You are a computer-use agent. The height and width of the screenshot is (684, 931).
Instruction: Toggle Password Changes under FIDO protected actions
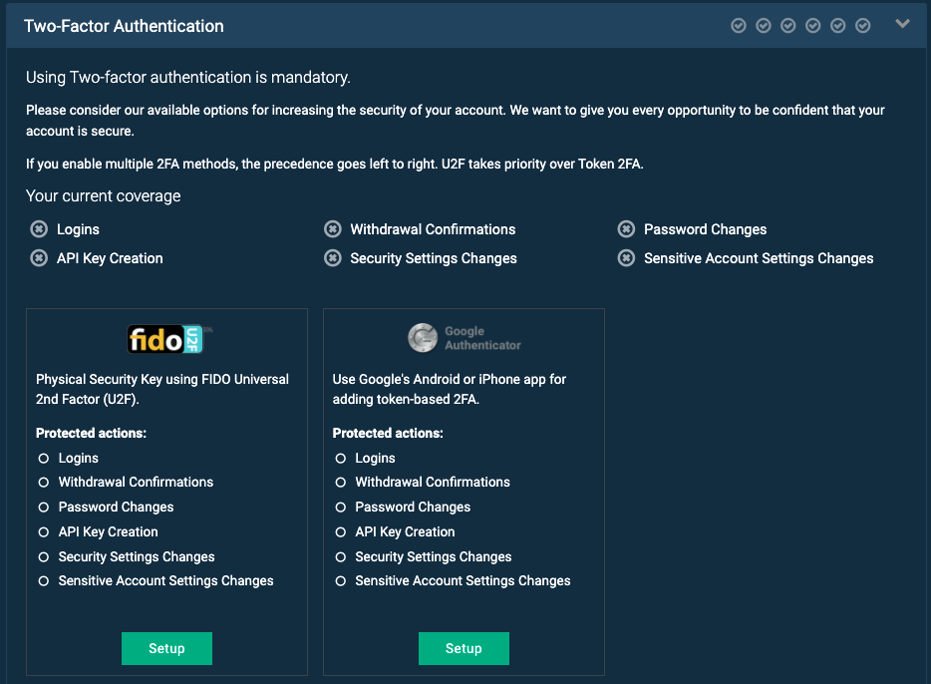click(43, 508)
